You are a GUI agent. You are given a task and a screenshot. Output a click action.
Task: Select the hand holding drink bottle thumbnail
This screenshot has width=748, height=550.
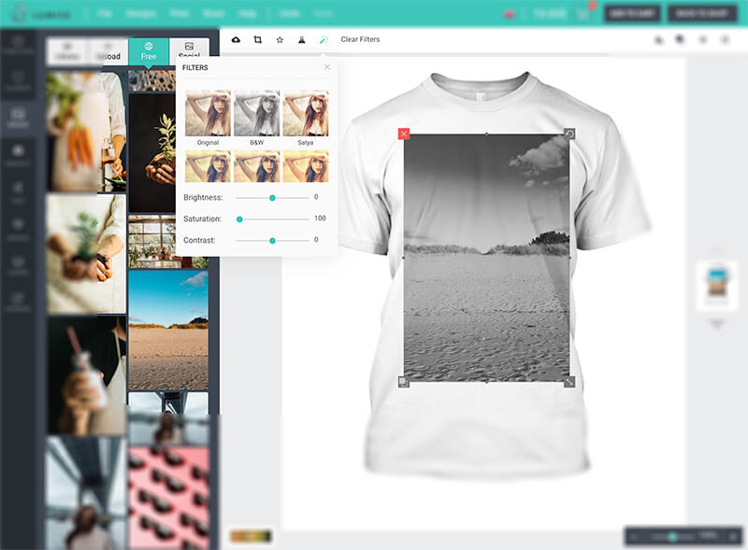point(86,375)
